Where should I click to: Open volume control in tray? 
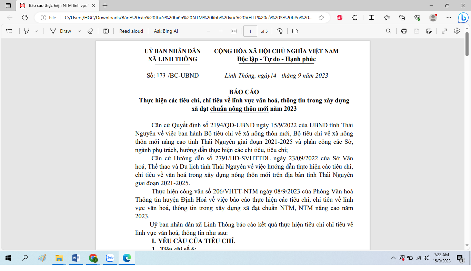pyautogui.click(x=427, y=258)
